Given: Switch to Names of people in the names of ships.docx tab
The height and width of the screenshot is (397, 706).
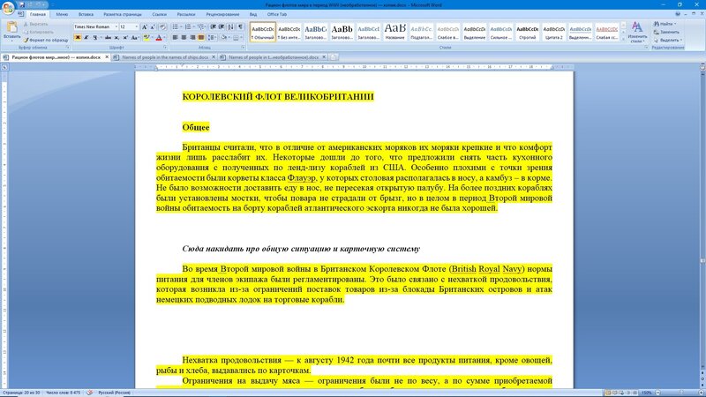Looking at the screenshot, I should 165,57.
